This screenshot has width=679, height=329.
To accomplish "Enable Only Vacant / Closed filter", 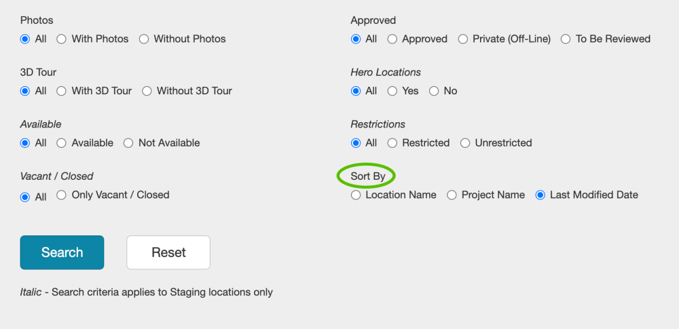I will (x=62, y=195).
